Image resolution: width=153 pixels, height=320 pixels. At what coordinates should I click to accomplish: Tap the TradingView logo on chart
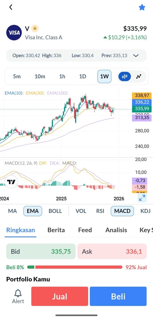[x=11, y=182]
